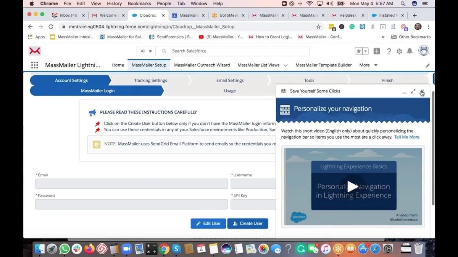Click the Edit User button
The image size is (458, 257).
pyautogui.click(x=208, y=223)
